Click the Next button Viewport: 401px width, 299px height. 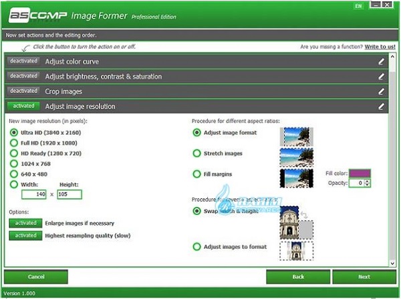pos(364,277)
